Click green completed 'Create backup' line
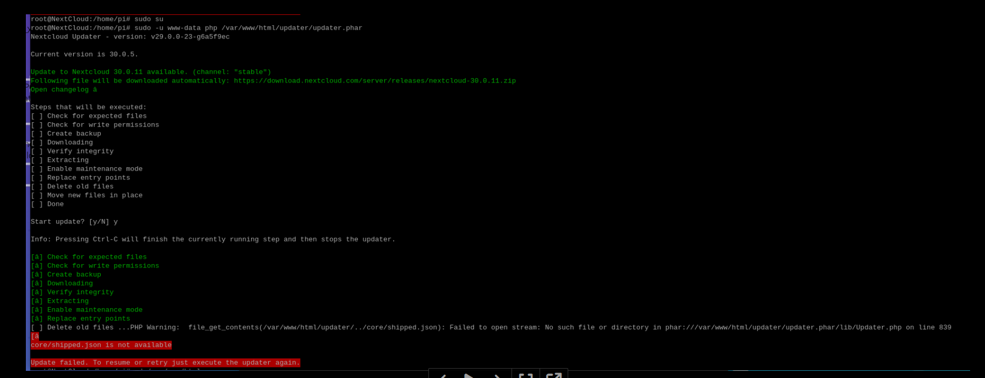This screenshot has width=985, height=378. pyautogui.click(x=66, y=275)
